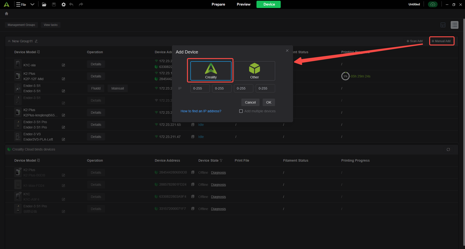Run Diagnosis for device 2845442806B0DB
Image resolution: width=465 pixels, height=249 pixels.
click(x=218, y=172)
